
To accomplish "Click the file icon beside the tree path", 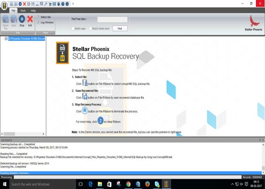I will tap(6, 39).
